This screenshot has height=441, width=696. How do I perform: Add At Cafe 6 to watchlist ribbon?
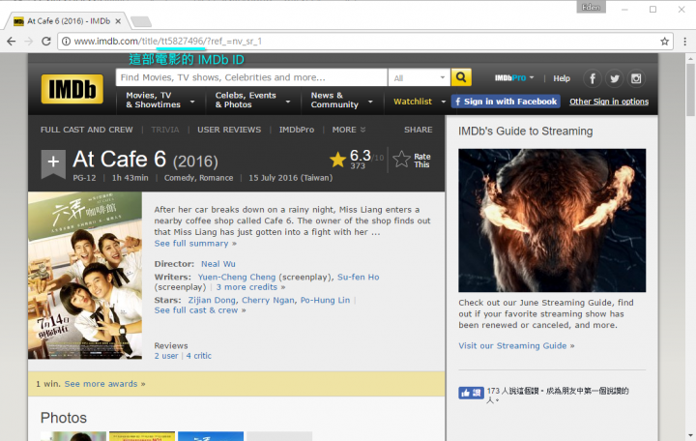pyautogui.click(x=53, y=163)
